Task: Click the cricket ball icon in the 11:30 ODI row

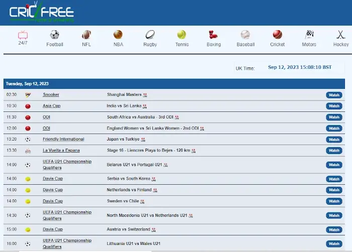Action: (28, 117)
